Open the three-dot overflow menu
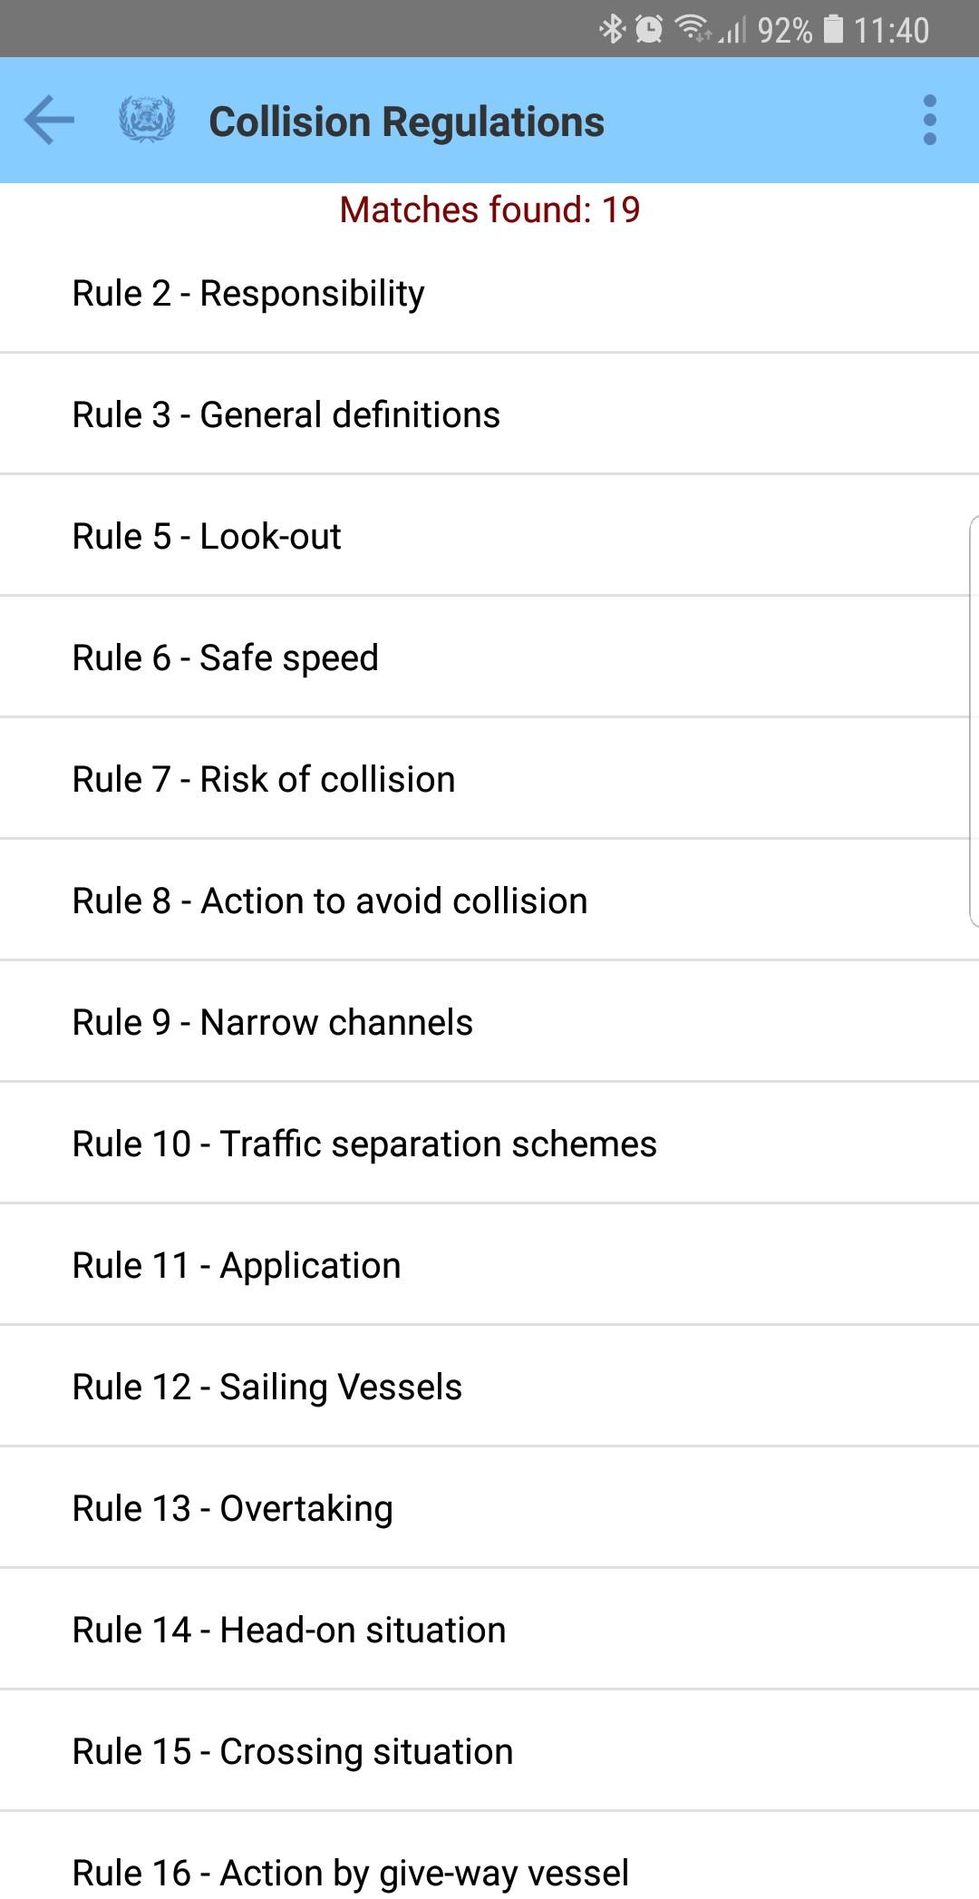 (929, 120)
